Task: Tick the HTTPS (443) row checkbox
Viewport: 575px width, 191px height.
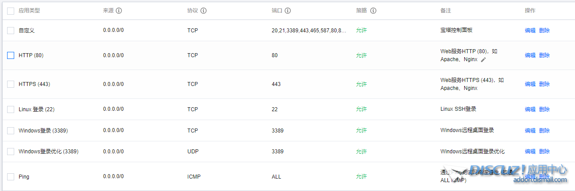Action: (x=11, y=84)
